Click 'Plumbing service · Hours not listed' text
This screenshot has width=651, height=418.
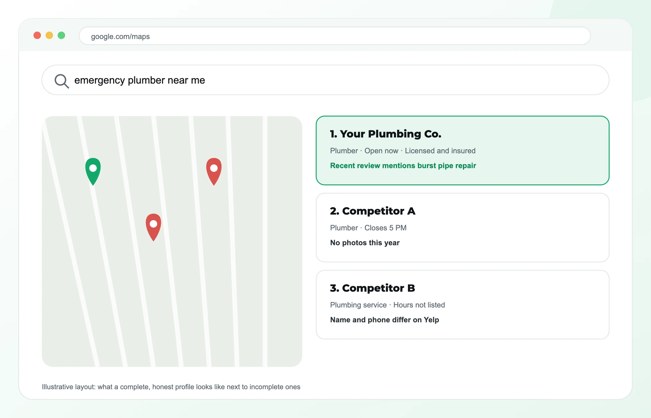point(387,305)
